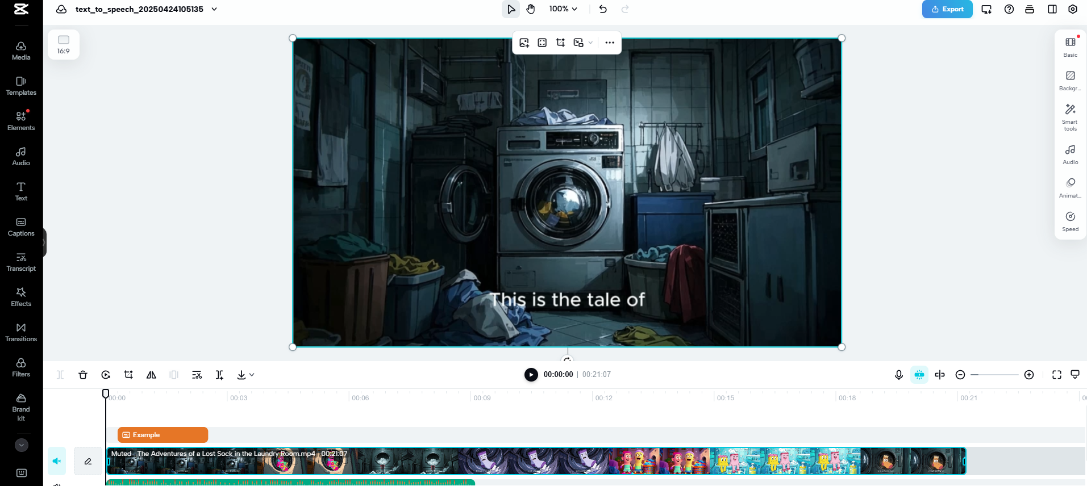This screenshot has height=486, width=1087.
Task: Open keyboard shortcuts icon in left sidebar
Action: (x=22, y=473)
